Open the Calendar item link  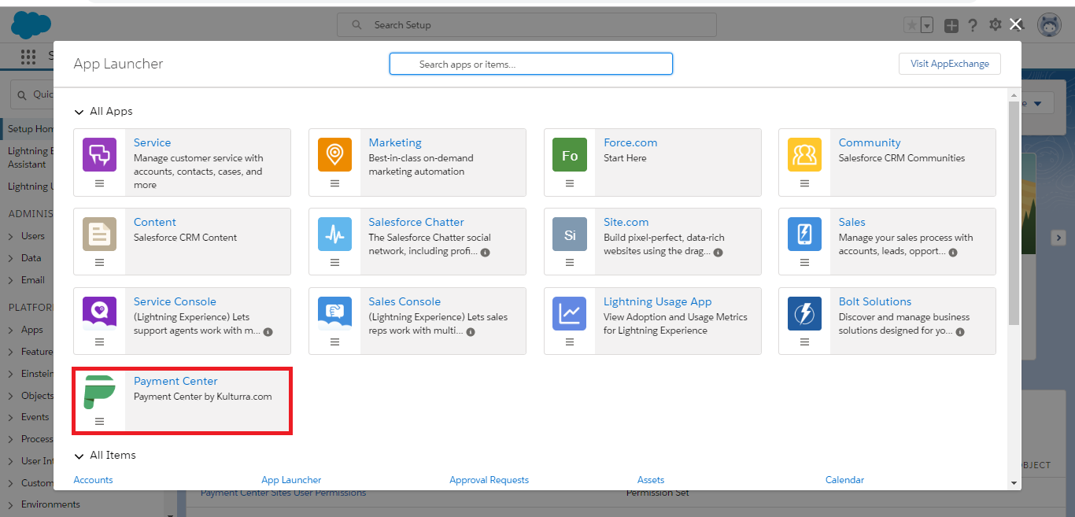click(844, 480)
